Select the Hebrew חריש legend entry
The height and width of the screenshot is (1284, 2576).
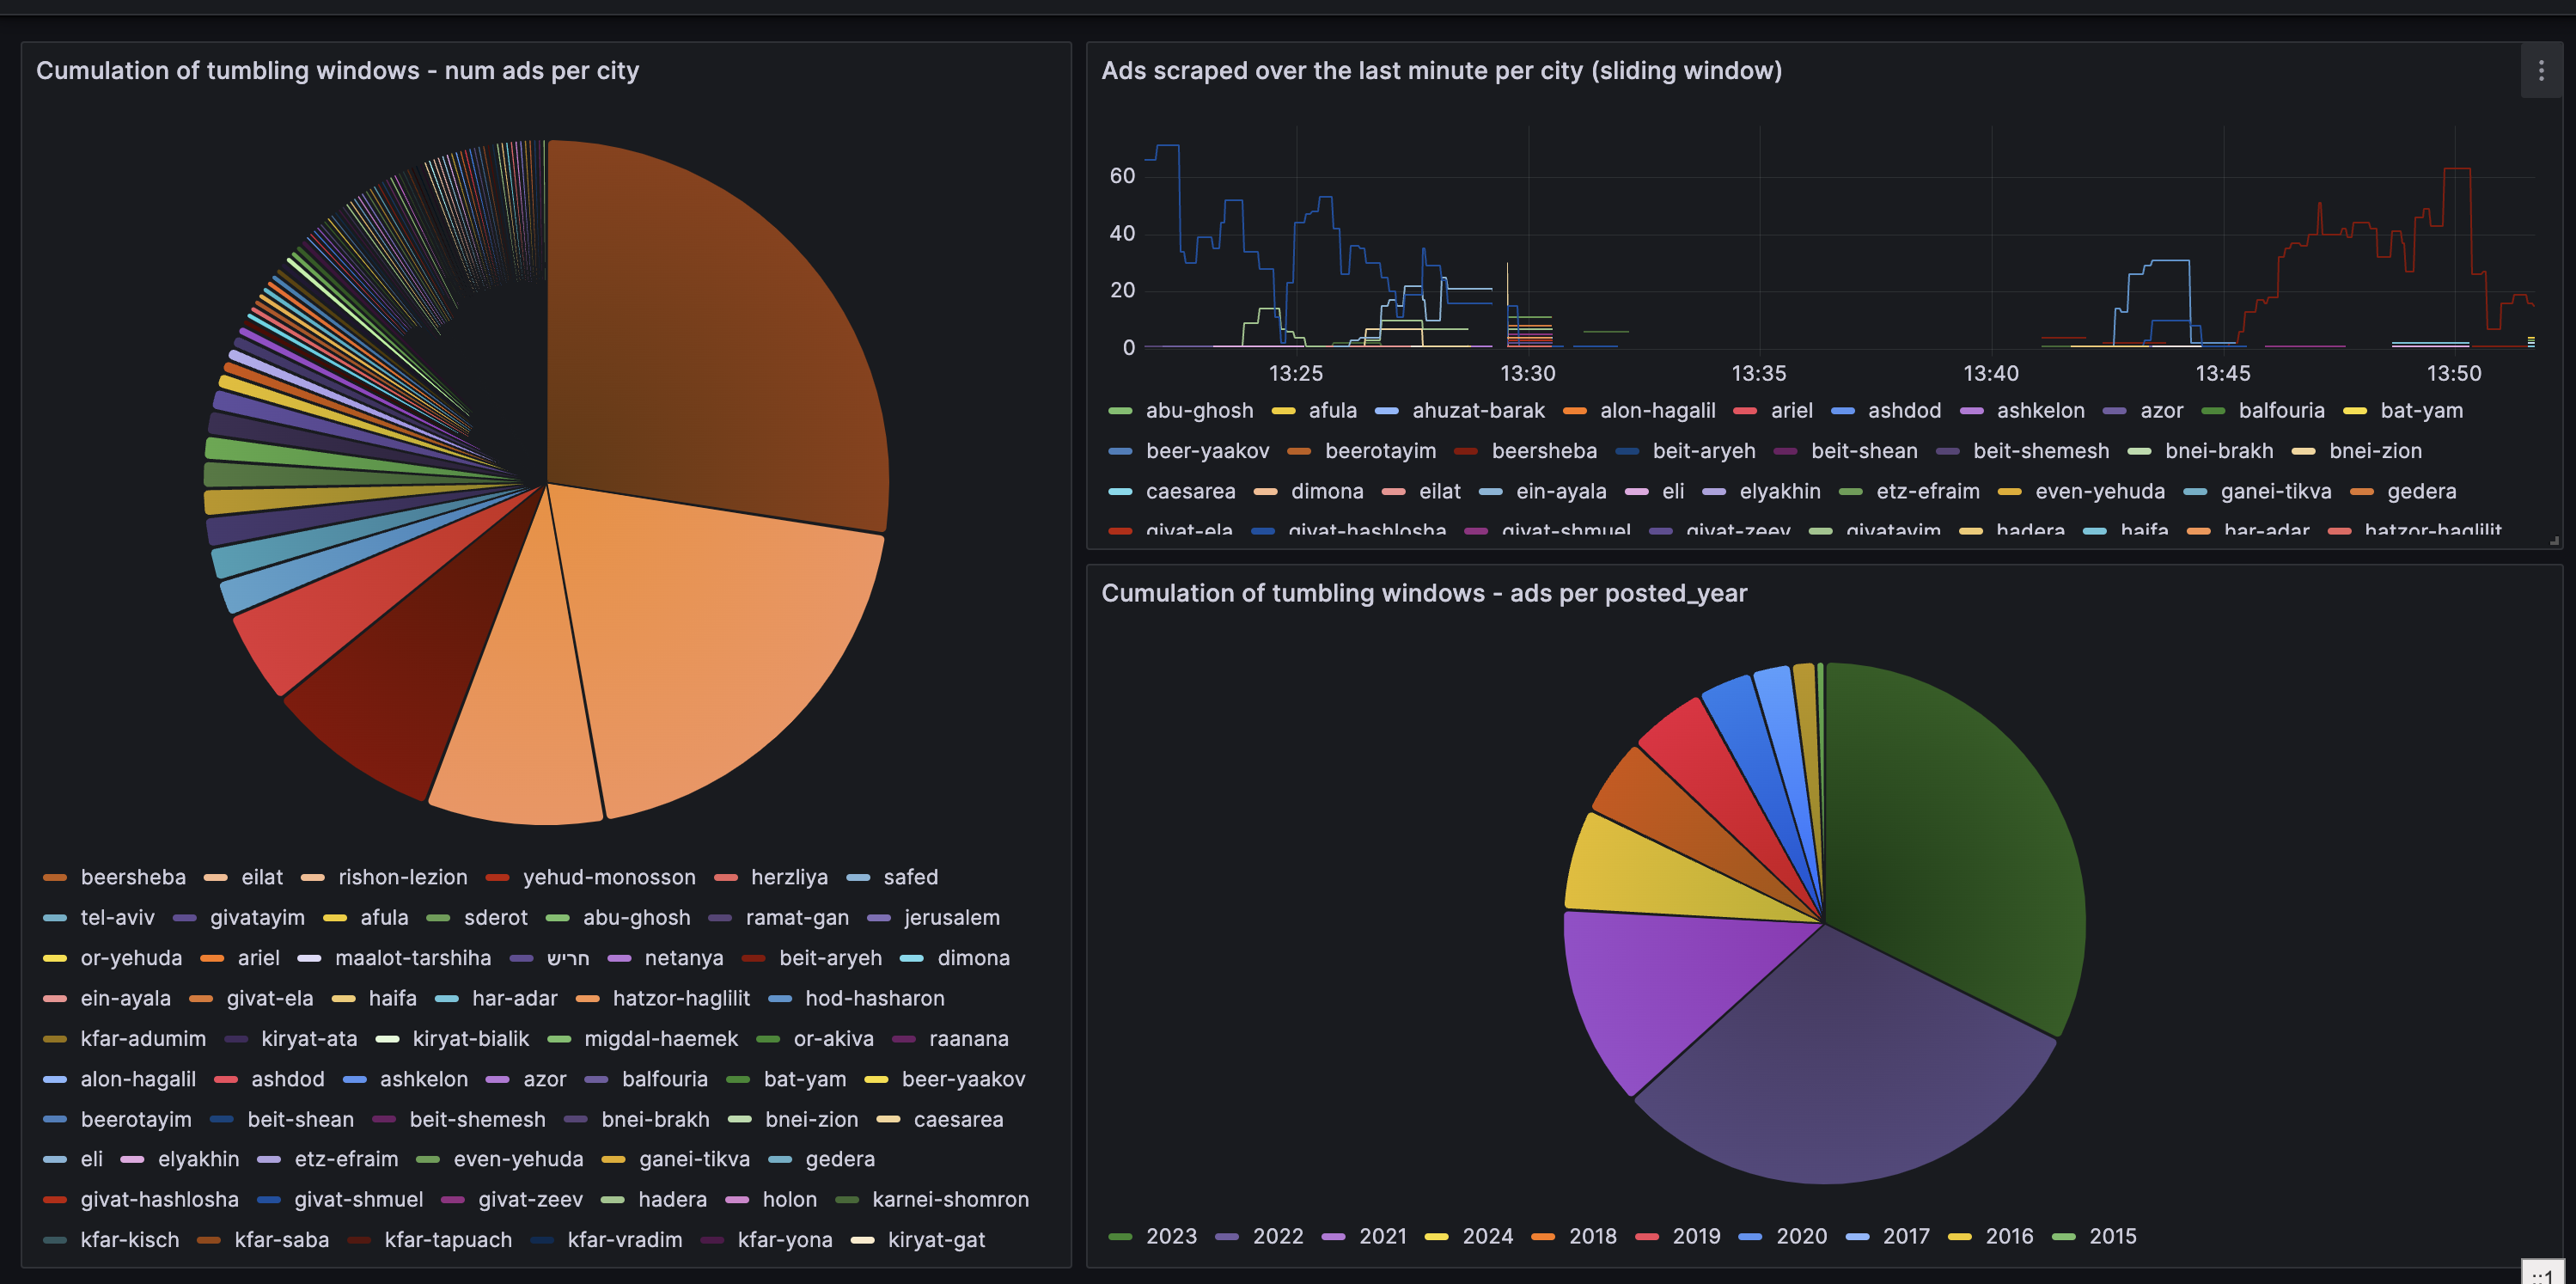(568, 958)
